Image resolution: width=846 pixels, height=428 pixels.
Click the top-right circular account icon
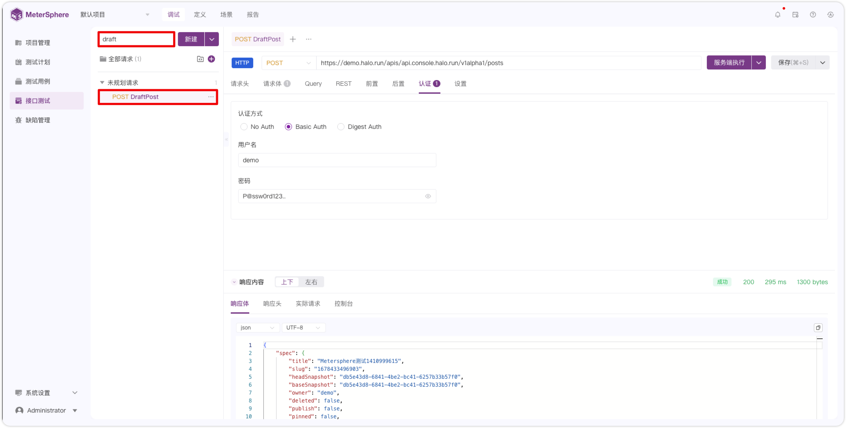[x=831, y=15]
